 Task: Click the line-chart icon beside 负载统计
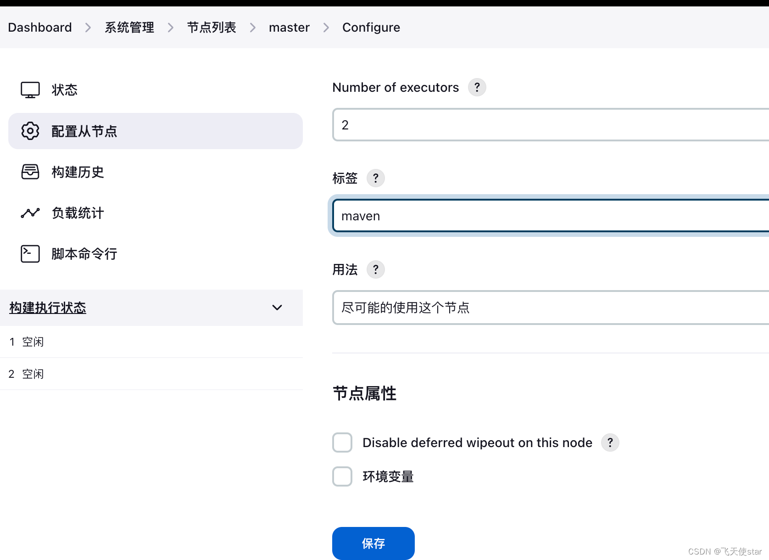(x=30, y=213)
